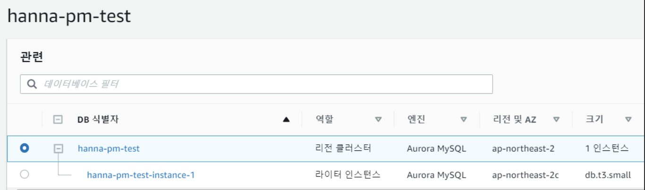
Task: Click the DB 식별자 column header
Action: 98,120
